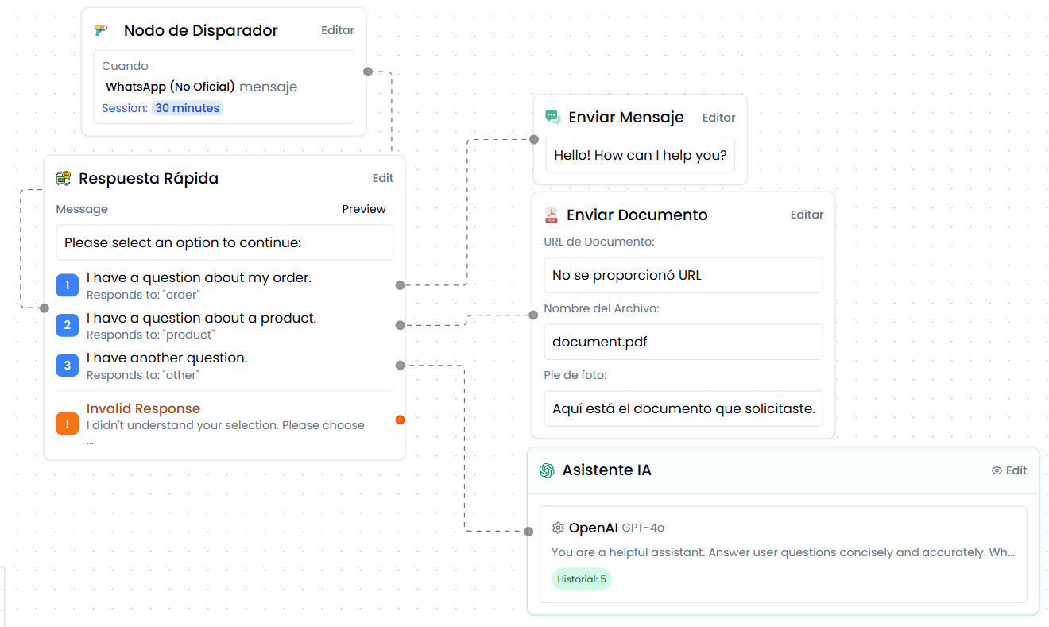The height and width of the screenshot is (627, 1049).
Task: Click the output connector of Nodo de Disparador
Action: pyautogui.click(x=367, y=72)
